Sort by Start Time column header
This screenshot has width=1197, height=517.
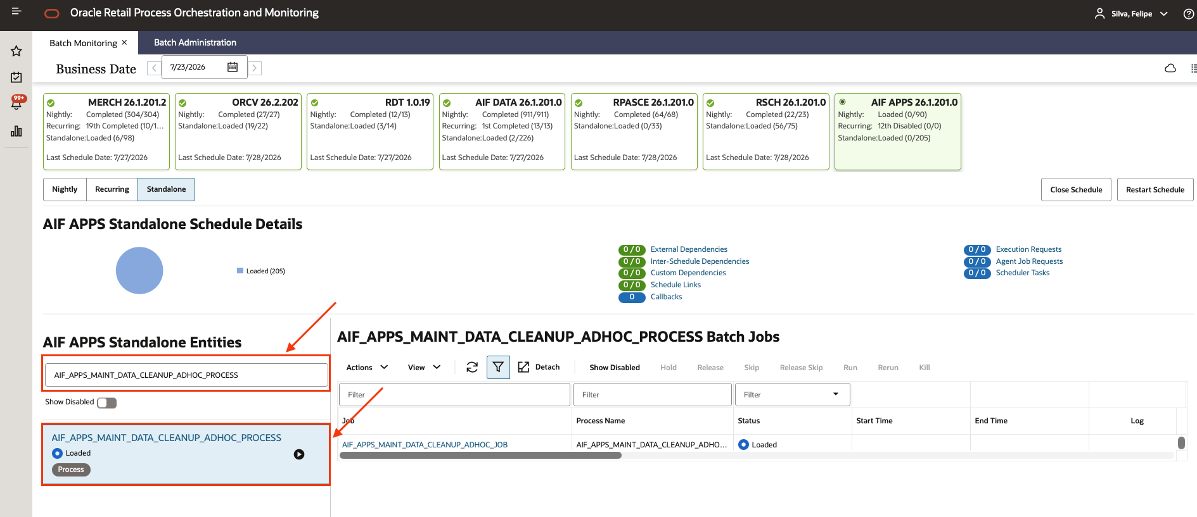874,421
